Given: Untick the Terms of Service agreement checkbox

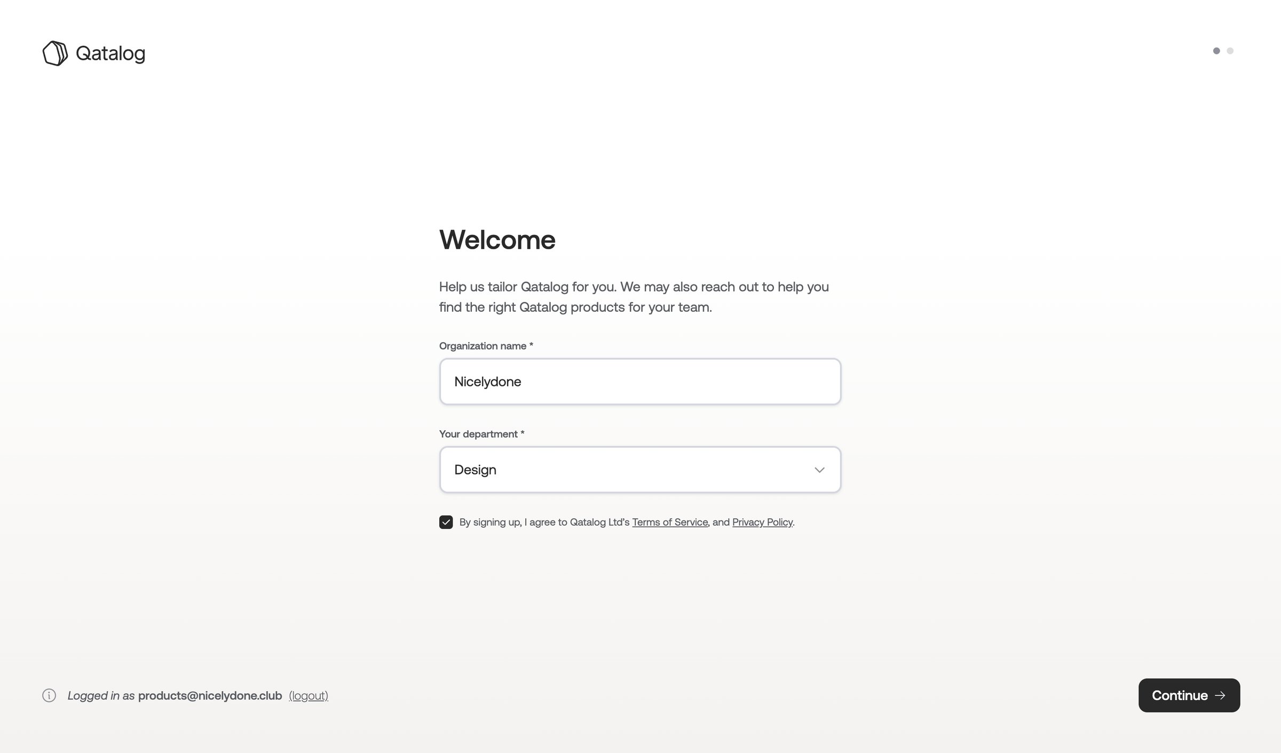Looking at the screenshot, I should tap(446, 522).
